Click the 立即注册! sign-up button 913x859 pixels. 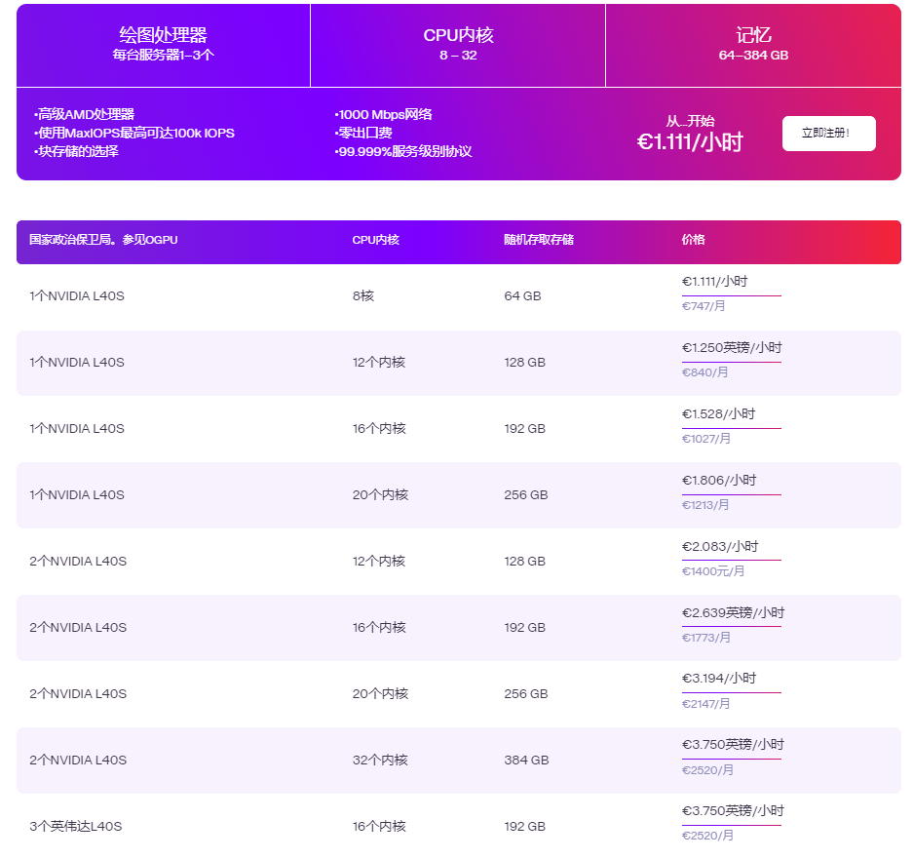pos(828,134)
